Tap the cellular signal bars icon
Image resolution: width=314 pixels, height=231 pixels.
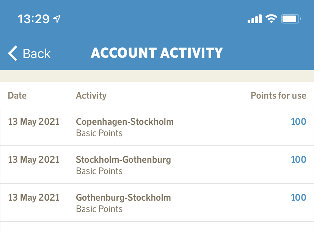coord(254,19)
